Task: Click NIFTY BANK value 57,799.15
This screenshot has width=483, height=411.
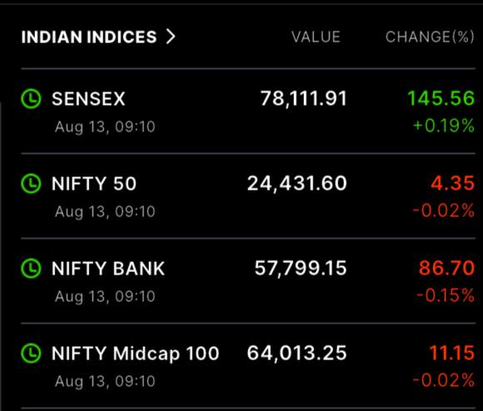Action: tap(301, 268)
